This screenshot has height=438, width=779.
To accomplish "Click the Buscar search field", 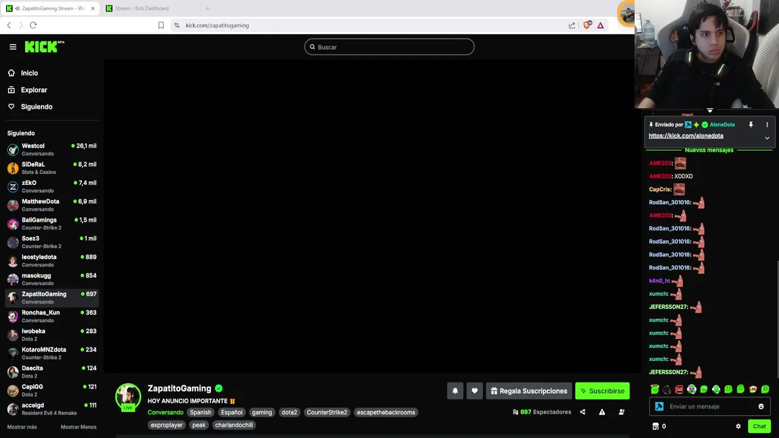I will point(389,47).
